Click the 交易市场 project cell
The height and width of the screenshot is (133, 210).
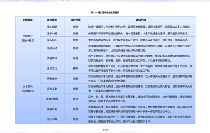click(52, 58)
